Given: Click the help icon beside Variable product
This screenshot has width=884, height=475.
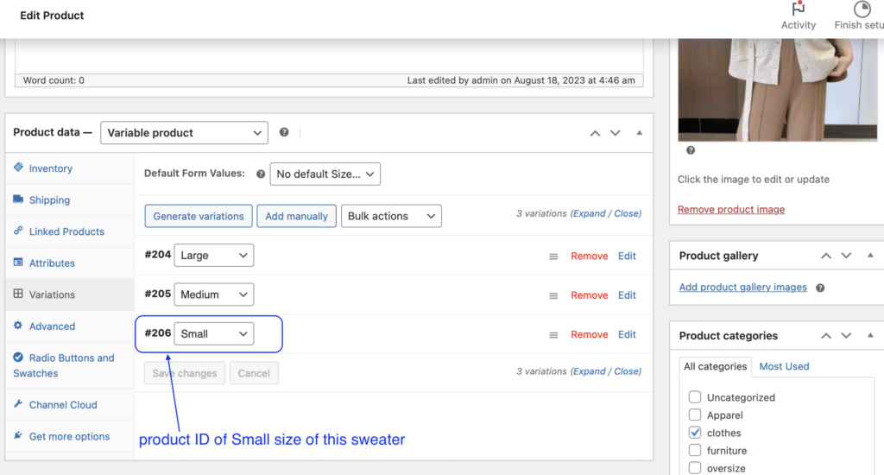Looking at the screenshot, I should point(284,133).
